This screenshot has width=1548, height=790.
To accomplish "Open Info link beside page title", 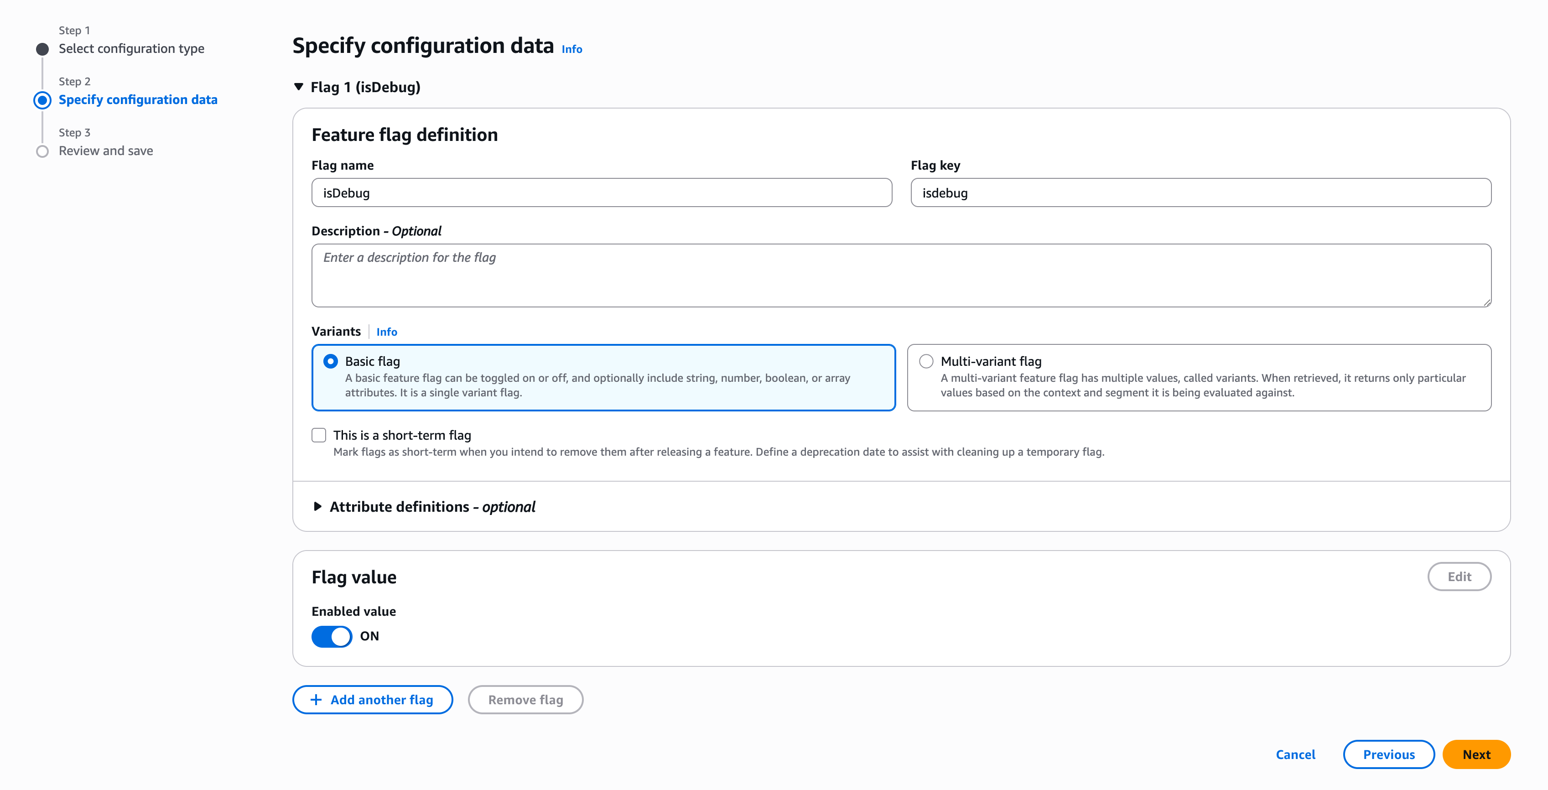I will [571, 49].
